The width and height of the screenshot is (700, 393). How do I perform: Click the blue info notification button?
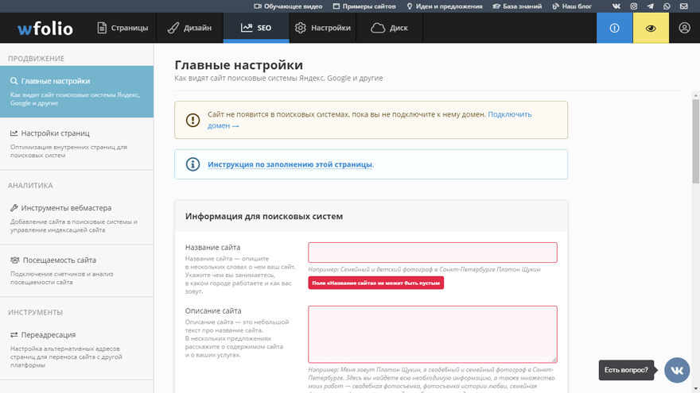coord(614,28)
